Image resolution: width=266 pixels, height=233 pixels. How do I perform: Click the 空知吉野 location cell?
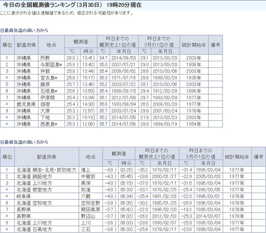tap(90, 203)
